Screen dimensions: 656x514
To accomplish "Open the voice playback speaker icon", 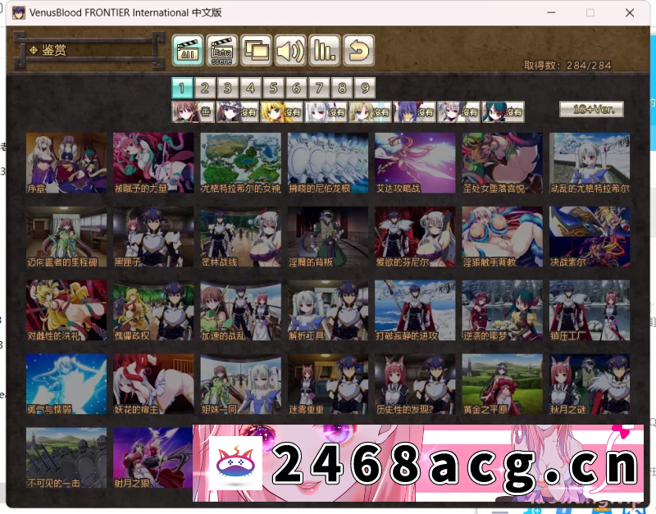I will coord(289,49).
